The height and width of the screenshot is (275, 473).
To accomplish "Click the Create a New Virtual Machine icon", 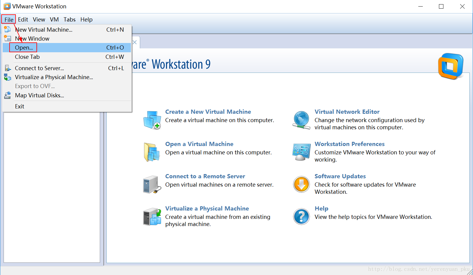I will coord(152,120).
